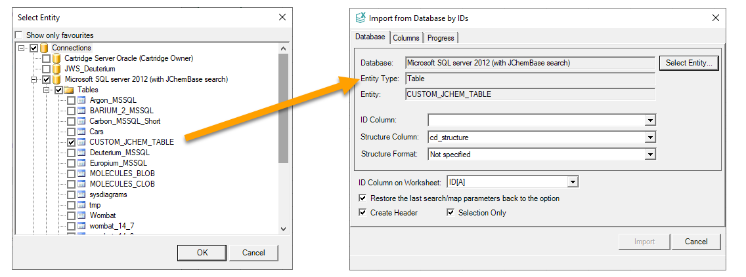The width and height of the screenshot is (746, 277).
Task: Click the Tables folder icon
Action: tap(69, 90)
